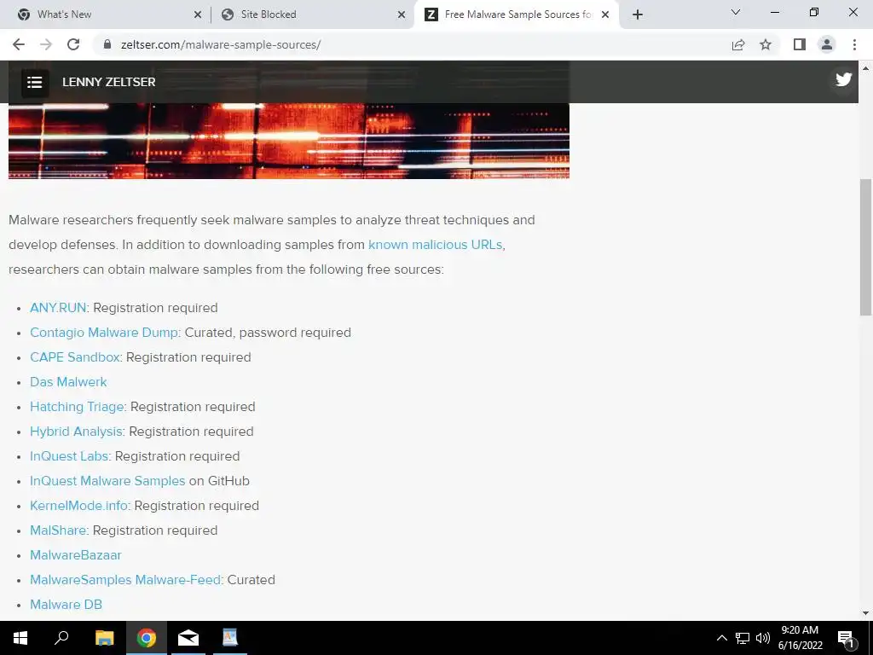Screen dimensions: 873x655
Task: Open the Chrome profile avatar
Action: (827, 44)
